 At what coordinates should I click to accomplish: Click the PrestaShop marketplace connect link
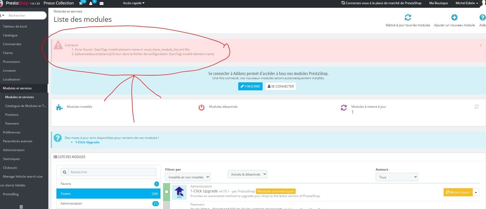click(381, 3)
